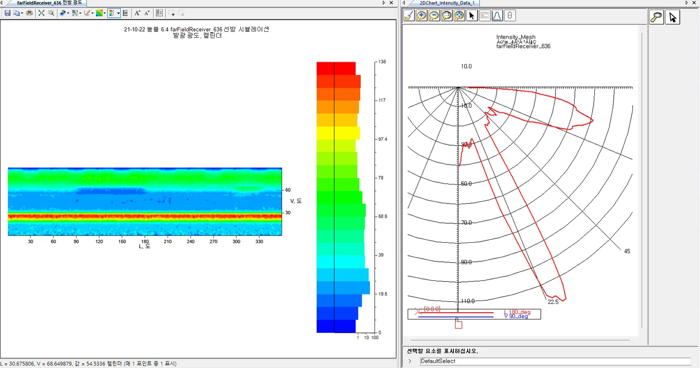
Task: Click the dark blue bottom color scale band
Action: pyautogui.click(x=336, y=326)
